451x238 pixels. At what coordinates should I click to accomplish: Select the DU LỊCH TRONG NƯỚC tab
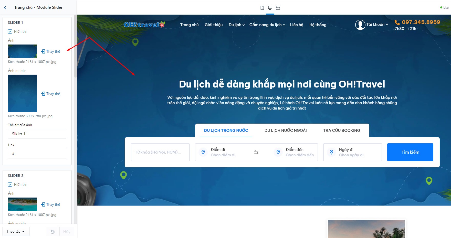tap(226, 131)
